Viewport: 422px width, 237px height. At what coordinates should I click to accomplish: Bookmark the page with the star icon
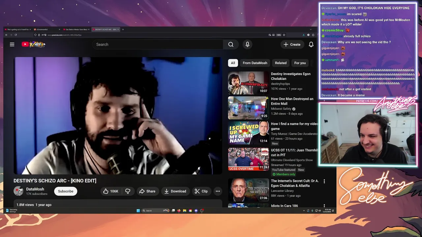click(284, 35)
